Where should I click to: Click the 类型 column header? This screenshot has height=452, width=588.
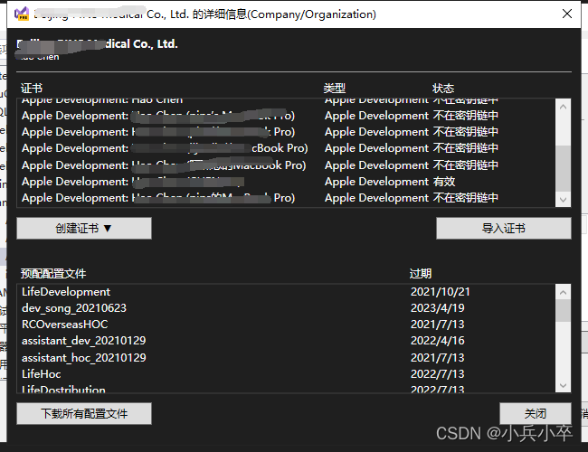(x=335, y=89)
